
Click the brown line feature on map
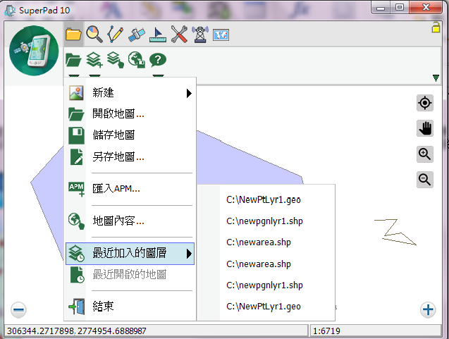coord(395,233)
